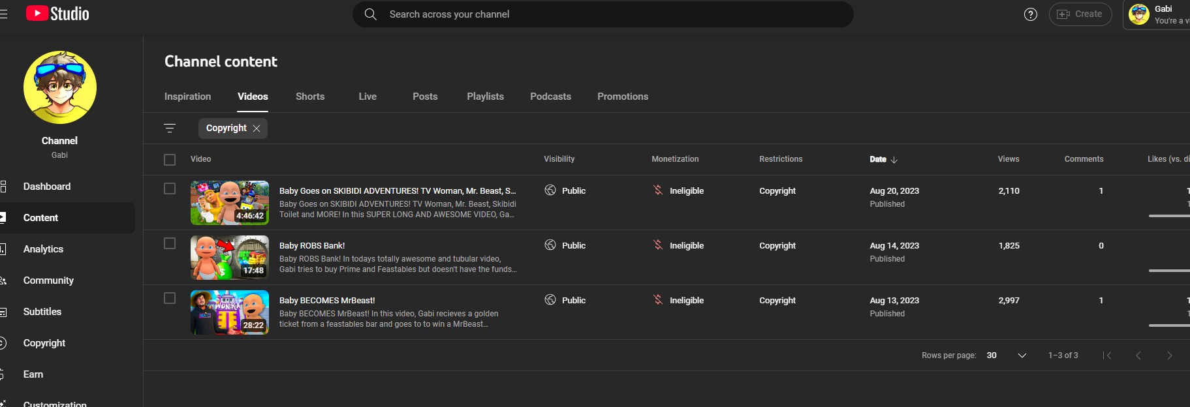Select the Baby BECOMES MrBeast video checkbox

(x=170, y=298)
